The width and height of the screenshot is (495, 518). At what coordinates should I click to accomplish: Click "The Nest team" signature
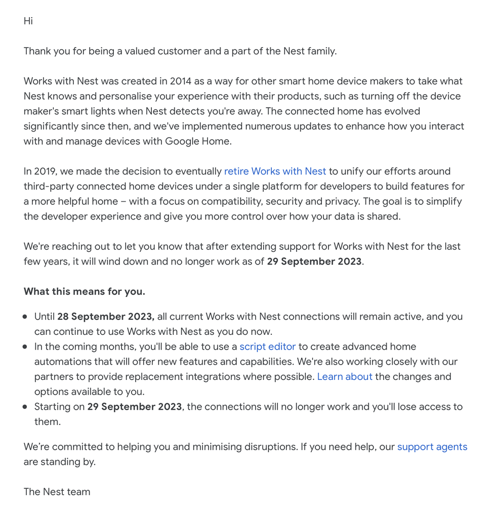point(57,492)
